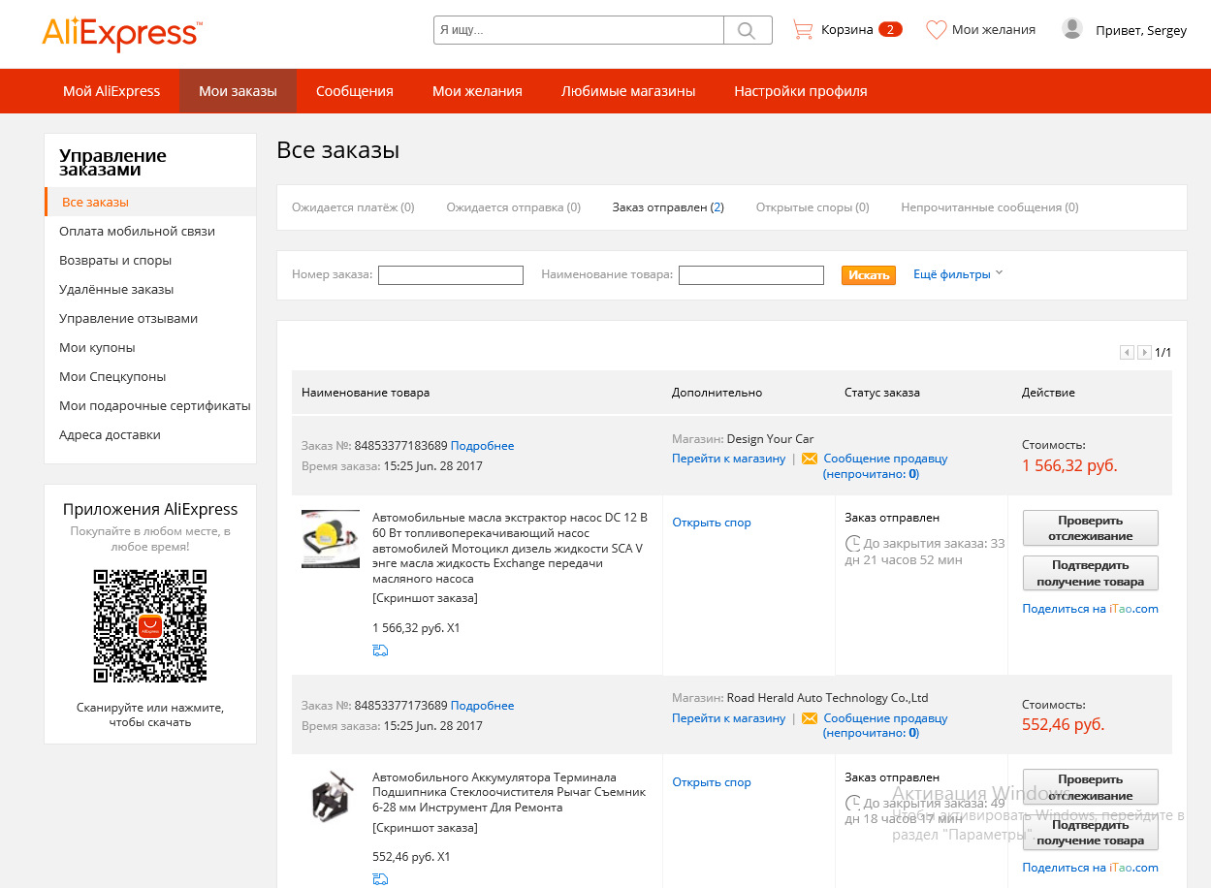Click the AliExpress logo
The width and height of the screenshot is (1211, 888).
121,34
